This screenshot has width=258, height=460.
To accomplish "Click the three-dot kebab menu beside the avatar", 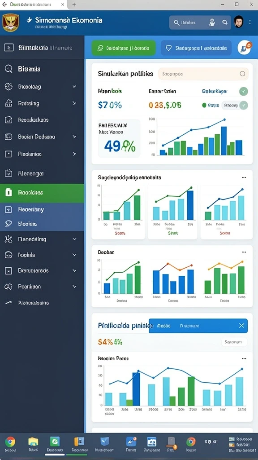I will pos(250,22).
